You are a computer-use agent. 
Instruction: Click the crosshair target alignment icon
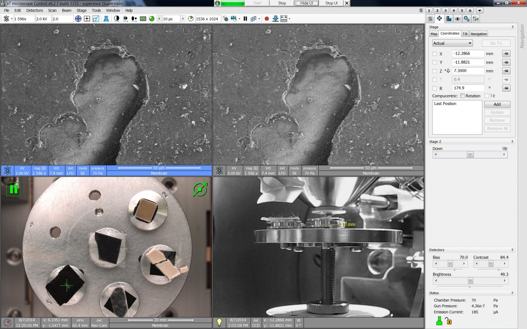(78, 19)
